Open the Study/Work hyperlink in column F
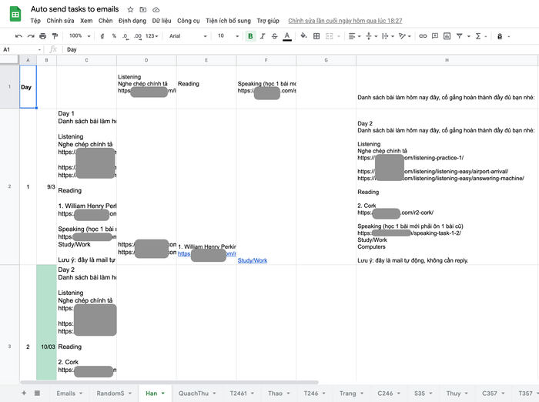 [253, 260]
